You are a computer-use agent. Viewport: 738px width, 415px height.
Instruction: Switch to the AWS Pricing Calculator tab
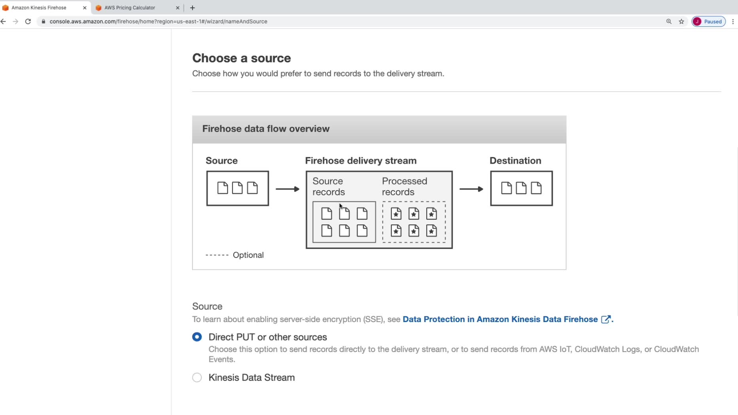pyautogui.click(x=130, y=8)
